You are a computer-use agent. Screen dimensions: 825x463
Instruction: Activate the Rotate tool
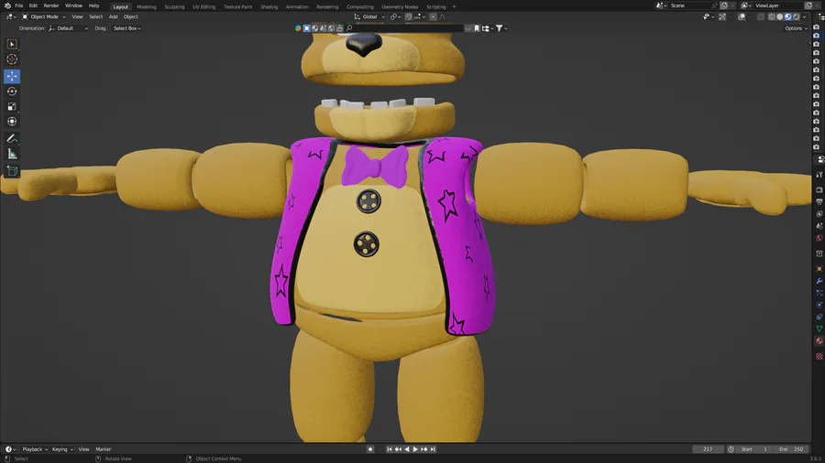point(12,92)
